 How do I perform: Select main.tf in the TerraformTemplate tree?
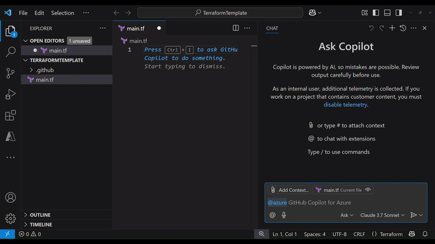pyautogui.click(x=67, y=80)
